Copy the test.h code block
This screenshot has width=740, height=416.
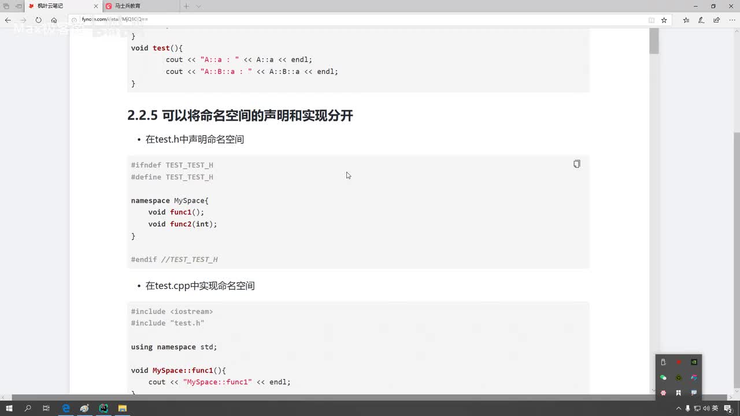coord(576,164)
